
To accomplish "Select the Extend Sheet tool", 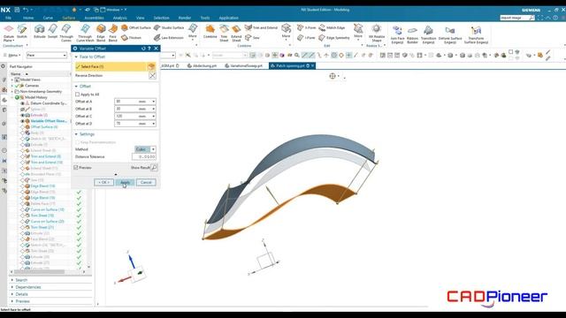I will pos(236,33).
